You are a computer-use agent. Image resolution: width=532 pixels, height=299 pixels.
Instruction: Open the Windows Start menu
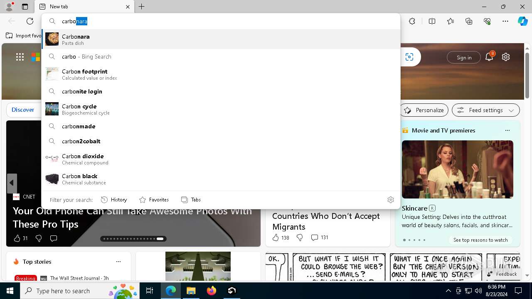pos(10,291)
